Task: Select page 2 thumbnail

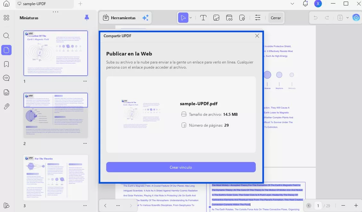Action: pos(56,115)
